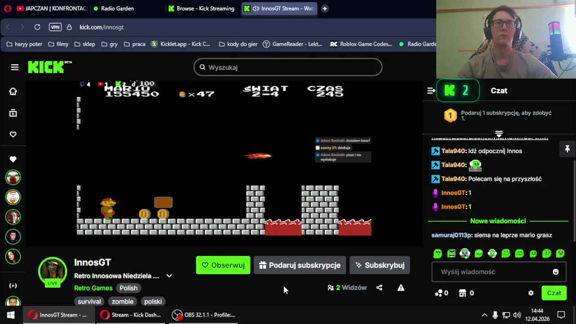Open haryy poter bookmark folder
The image size is (576, 324).
point(24,44)
